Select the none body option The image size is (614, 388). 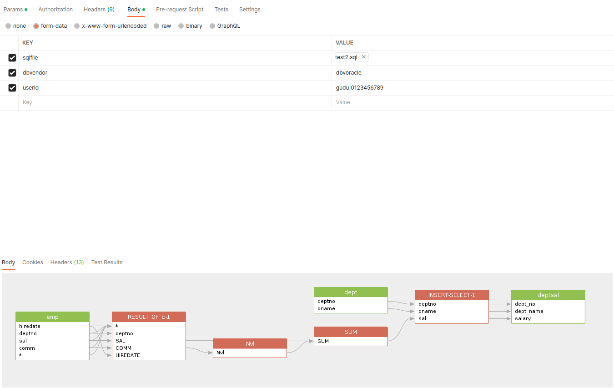19,26
